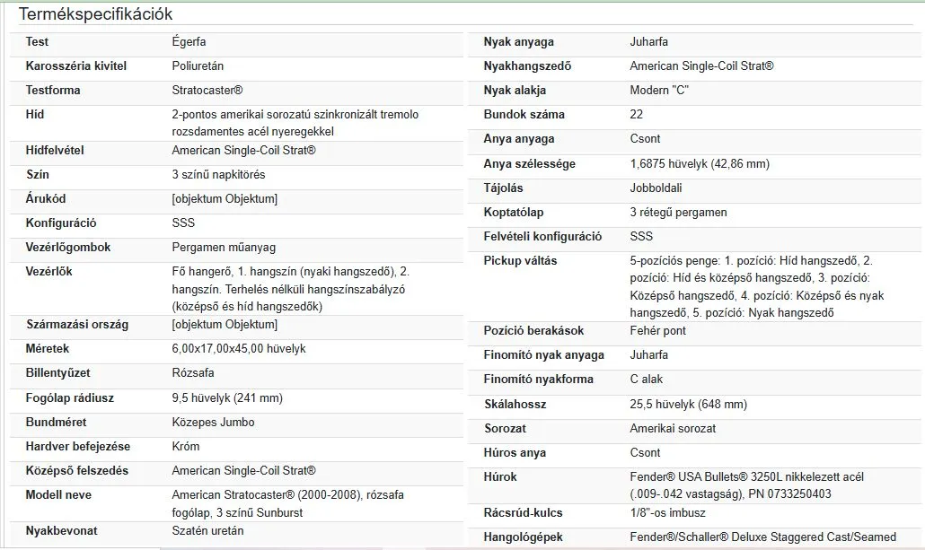This screenshot has height=550, width=925.
Task: Select the 3 színű napkitörés color value
Action: 218,174
